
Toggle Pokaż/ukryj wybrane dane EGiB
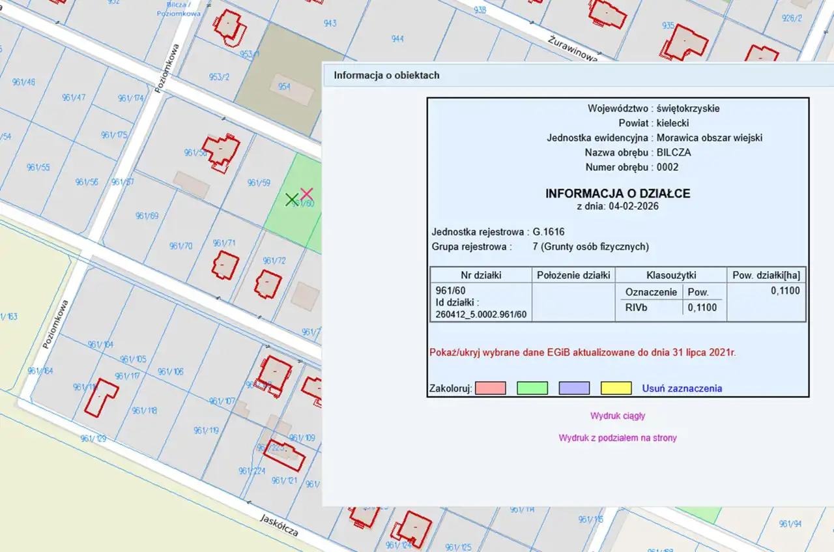(582, 353)
